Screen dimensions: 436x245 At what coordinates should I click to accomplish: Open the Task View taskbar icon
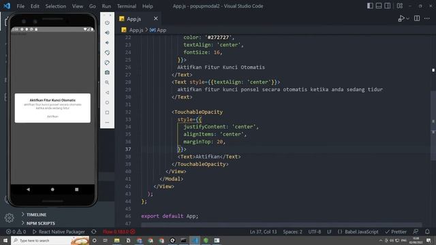click(x=106, y=240)
